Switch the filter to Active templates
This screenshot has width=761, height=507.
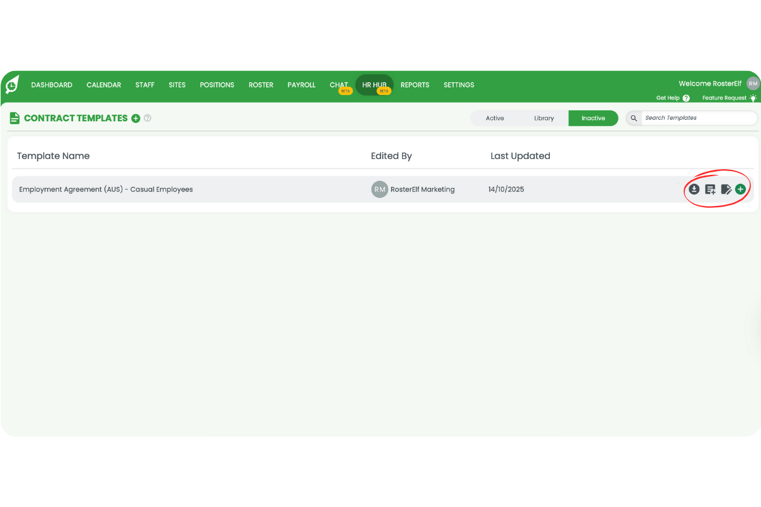click(x=495, y=118)
